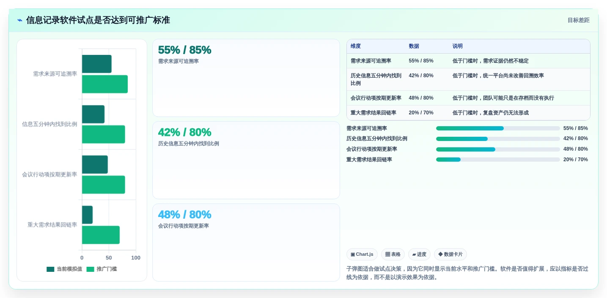Toggle the 当前模拟值 legend item

click(x=64, y=269)
